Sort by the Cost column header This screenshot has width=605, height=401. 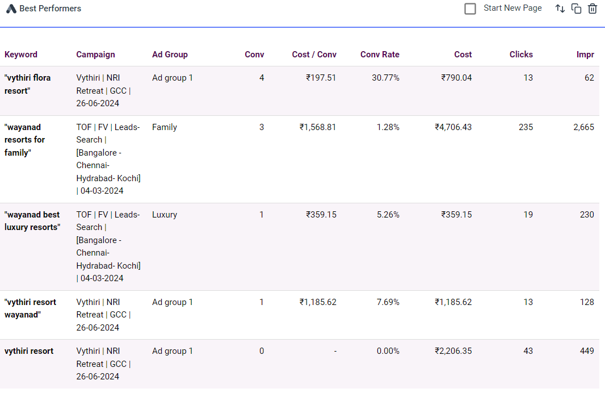coord(463,55)
